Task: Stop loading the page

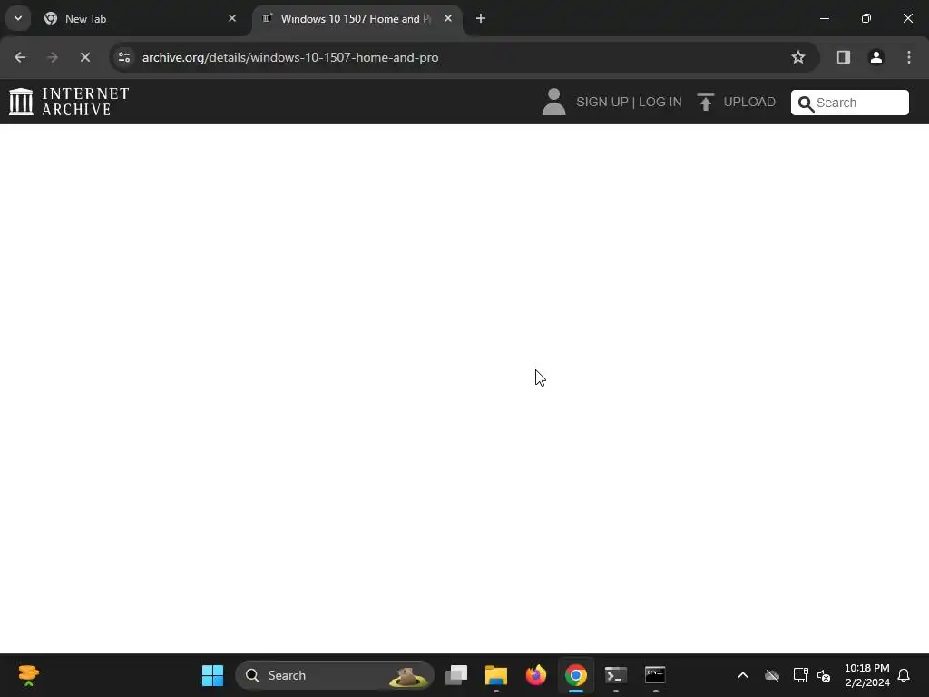Action: pyautogui.click(x=84, y=57)
